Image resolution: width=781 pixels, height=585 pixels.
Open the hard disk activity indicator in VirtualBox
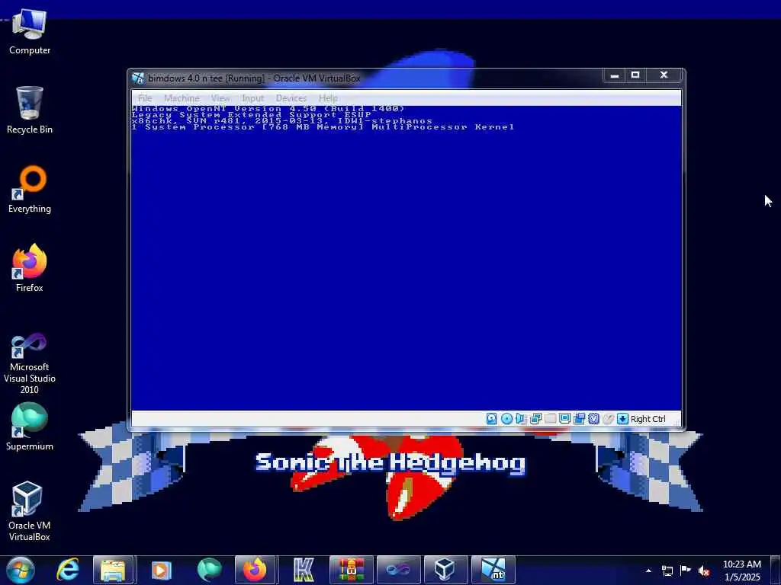492,419
